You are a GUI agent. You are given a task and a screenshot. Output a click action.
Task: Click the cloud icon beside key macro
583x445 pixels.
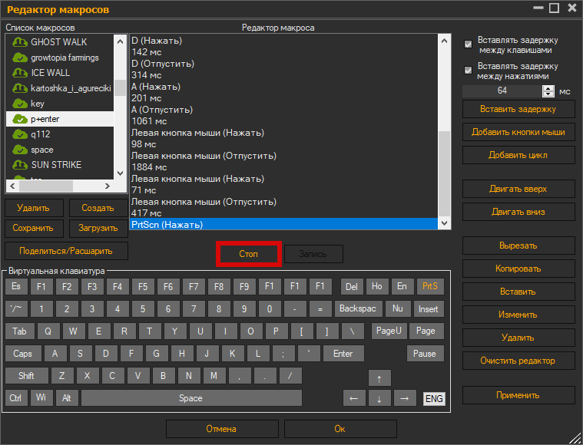coord(20,104)
